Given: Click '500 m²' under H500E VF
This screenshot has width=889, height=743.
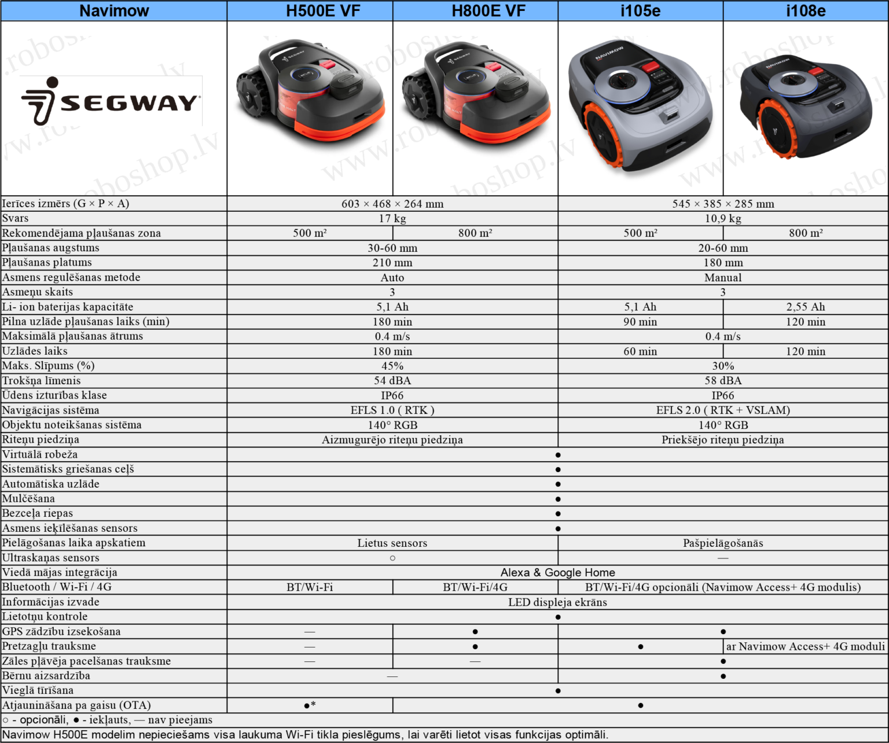Looking at the screenshot, I should click(310, 233).
